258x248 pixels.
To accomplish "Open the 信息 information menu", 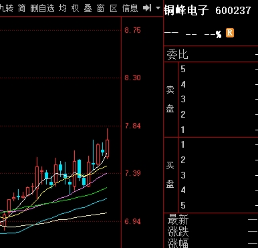I will point(130,9).
